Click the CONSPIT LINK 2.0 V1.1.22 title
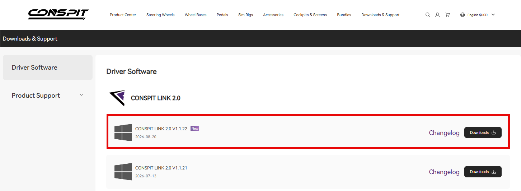 (x=161, y=129)
